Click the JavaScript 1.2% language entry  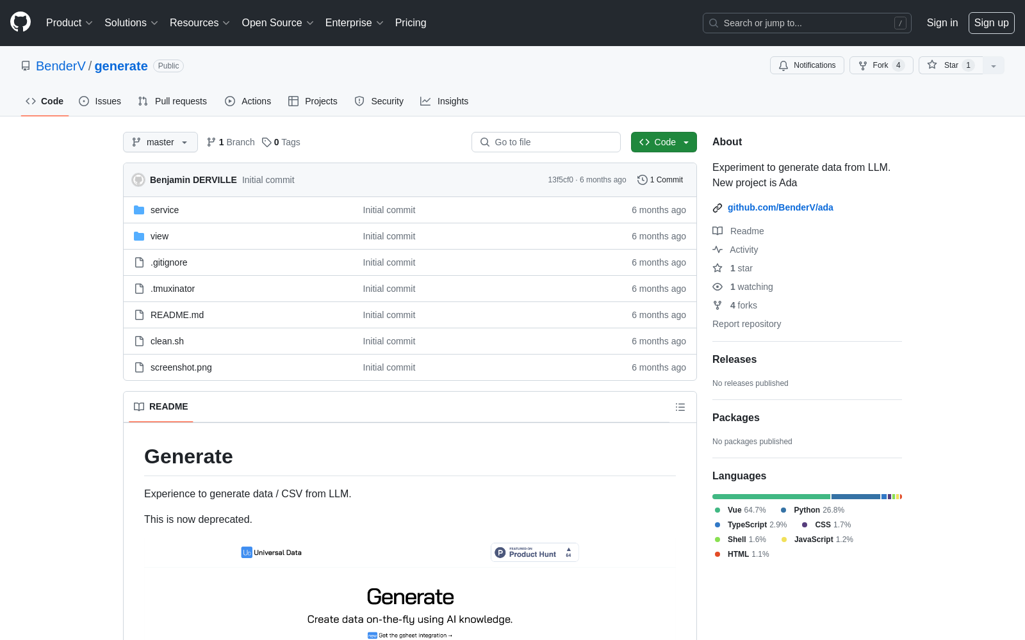tap(817, 540)
